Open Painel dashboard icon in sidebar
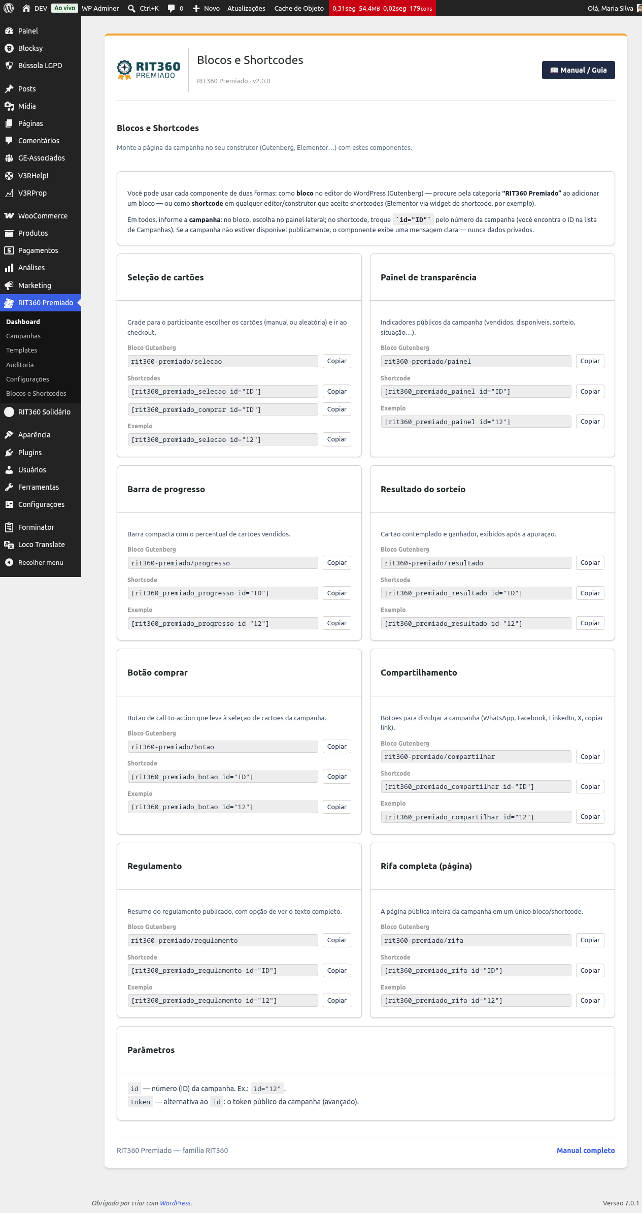 click(x=9, y=31)
